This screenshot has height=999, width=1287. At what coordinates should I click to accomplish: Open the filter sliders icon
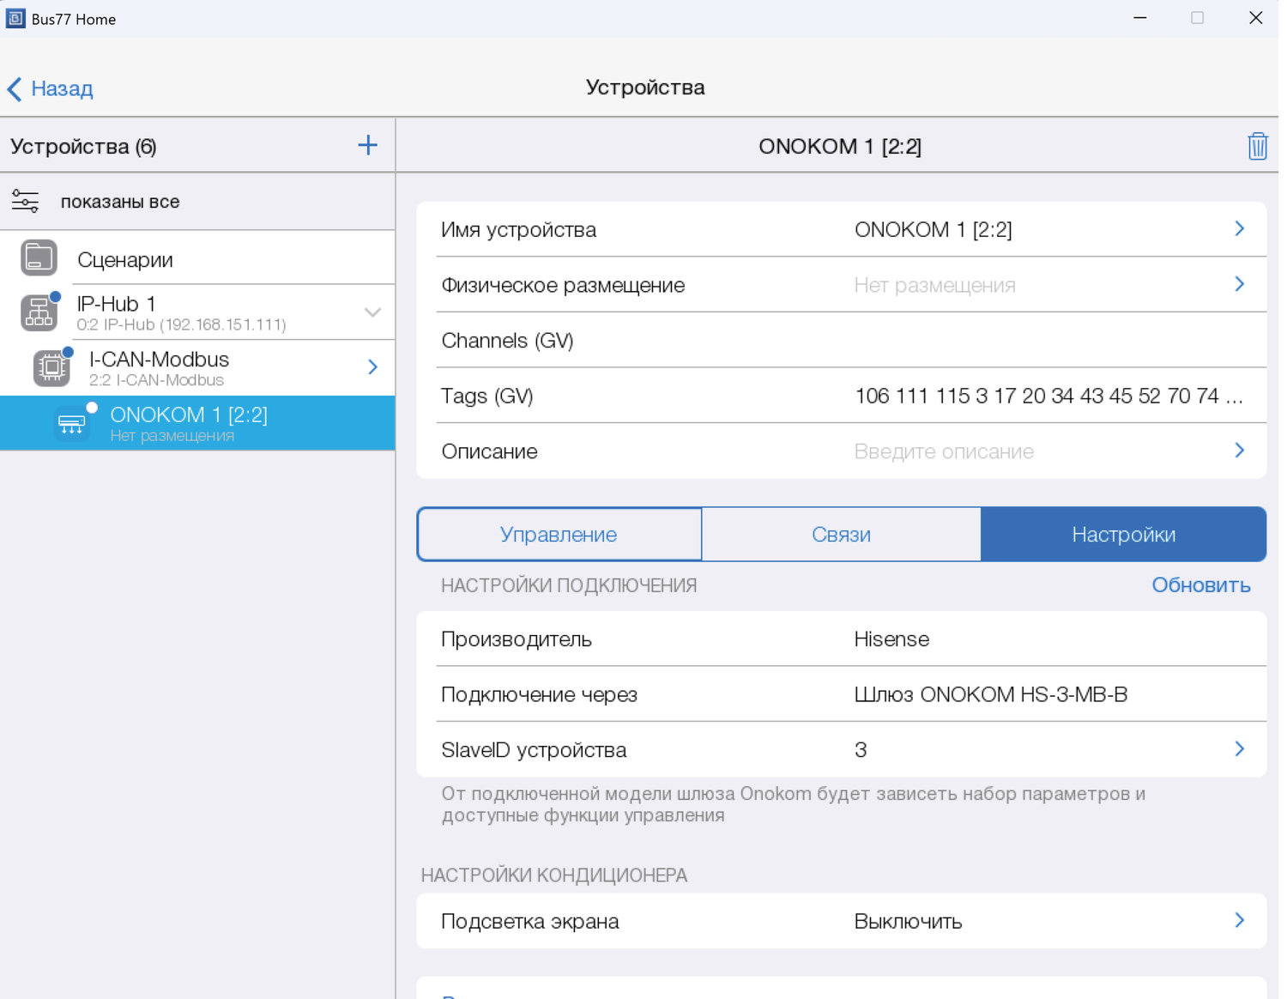point(25,202)
